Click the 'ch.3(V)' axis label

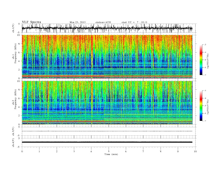click(x=13, y=131)
